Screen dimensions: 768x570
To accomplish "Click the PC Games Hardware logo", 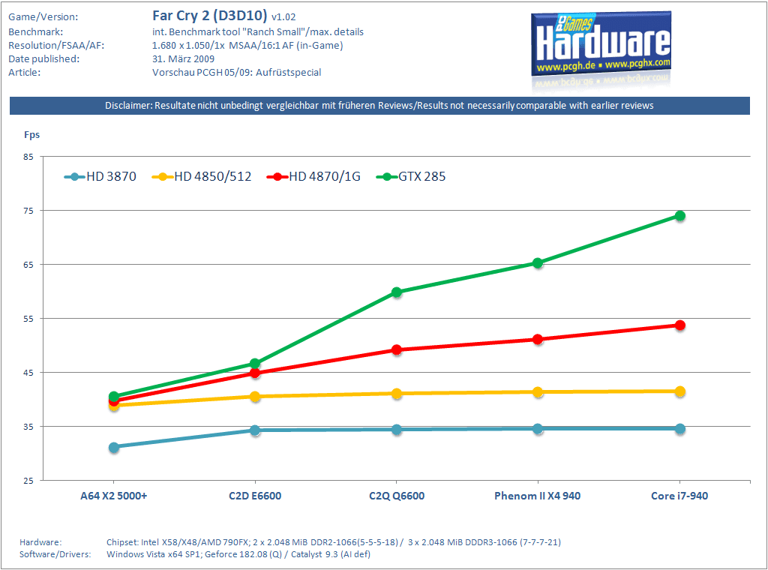I will click(601, 44).
